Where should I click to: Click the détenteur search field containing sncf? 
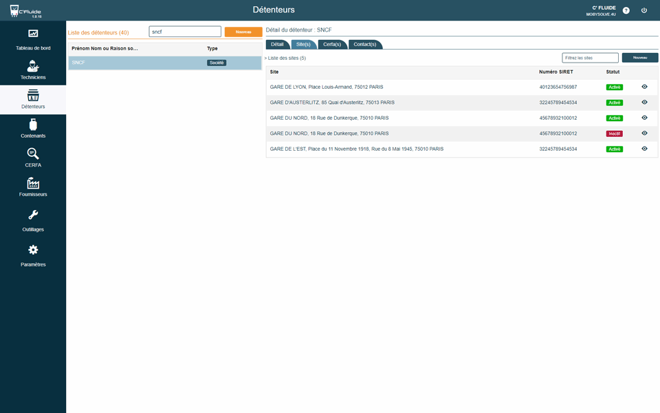coord(185,32)
